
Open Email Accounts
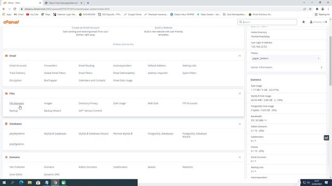[18, 66]
